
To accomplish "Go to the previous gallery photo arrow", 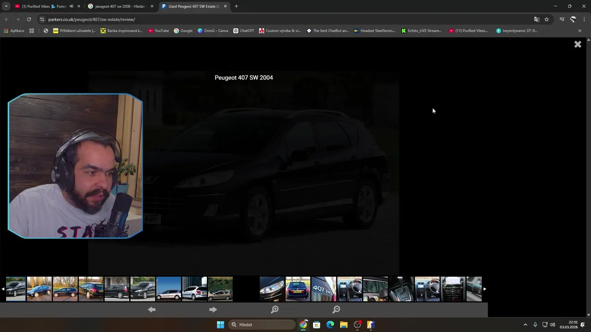I will coord(151,309).
